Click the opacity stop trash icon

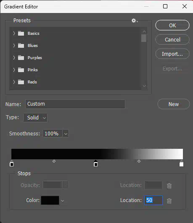[x=169, y=186]
